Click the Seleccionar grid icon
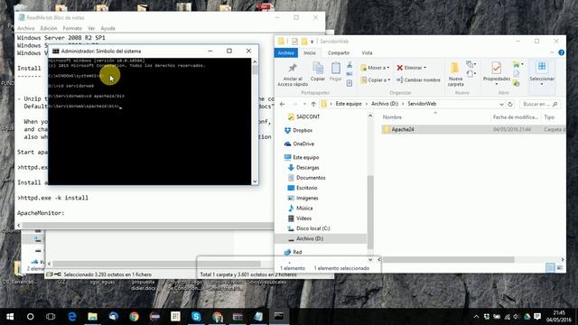Viewport: 578px width, 325px height. click(x=542, y=67)
